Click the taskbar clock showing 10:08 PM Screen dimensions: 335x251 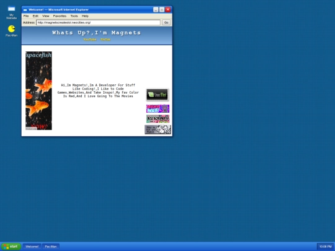[x=326, y=247]
